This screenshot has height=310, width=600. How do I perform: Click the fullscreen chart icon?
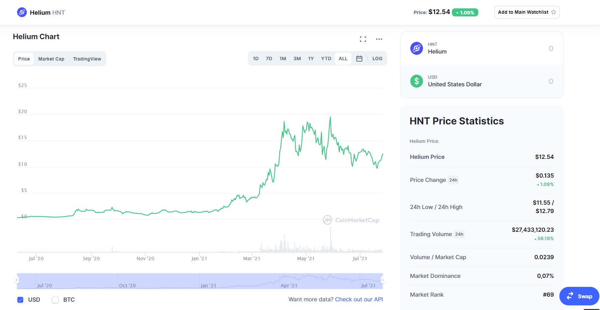tap(363, 39)
